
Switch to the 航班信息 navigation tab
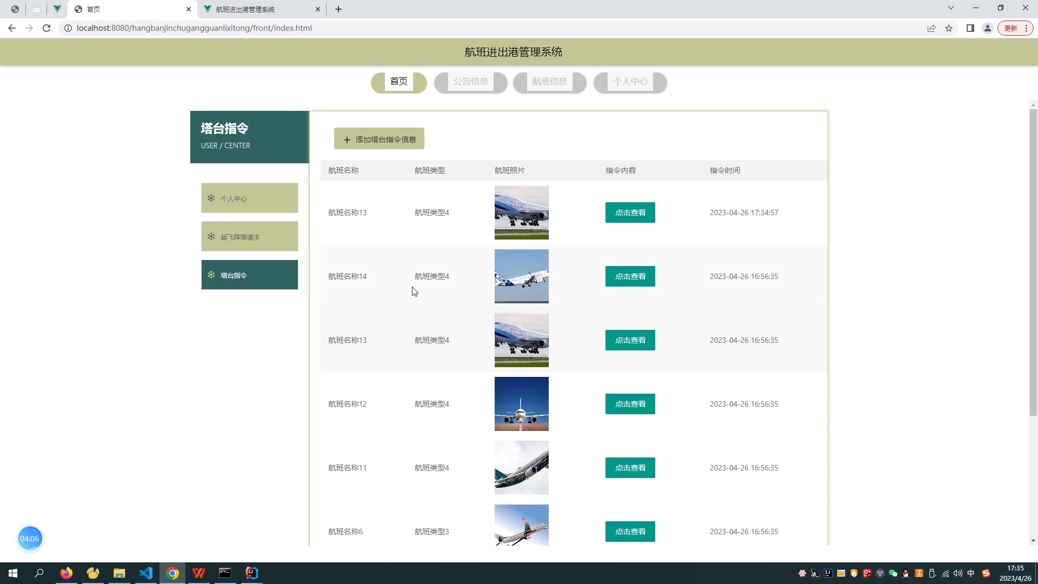(x=549, y=82)
